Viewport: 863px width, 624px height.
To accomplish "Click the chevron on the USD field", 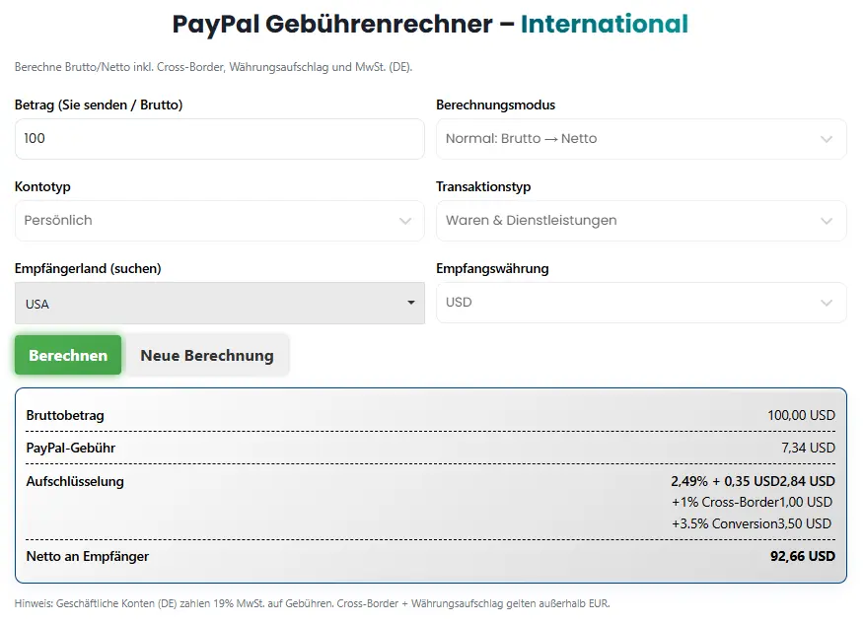I will pos(828,303).
